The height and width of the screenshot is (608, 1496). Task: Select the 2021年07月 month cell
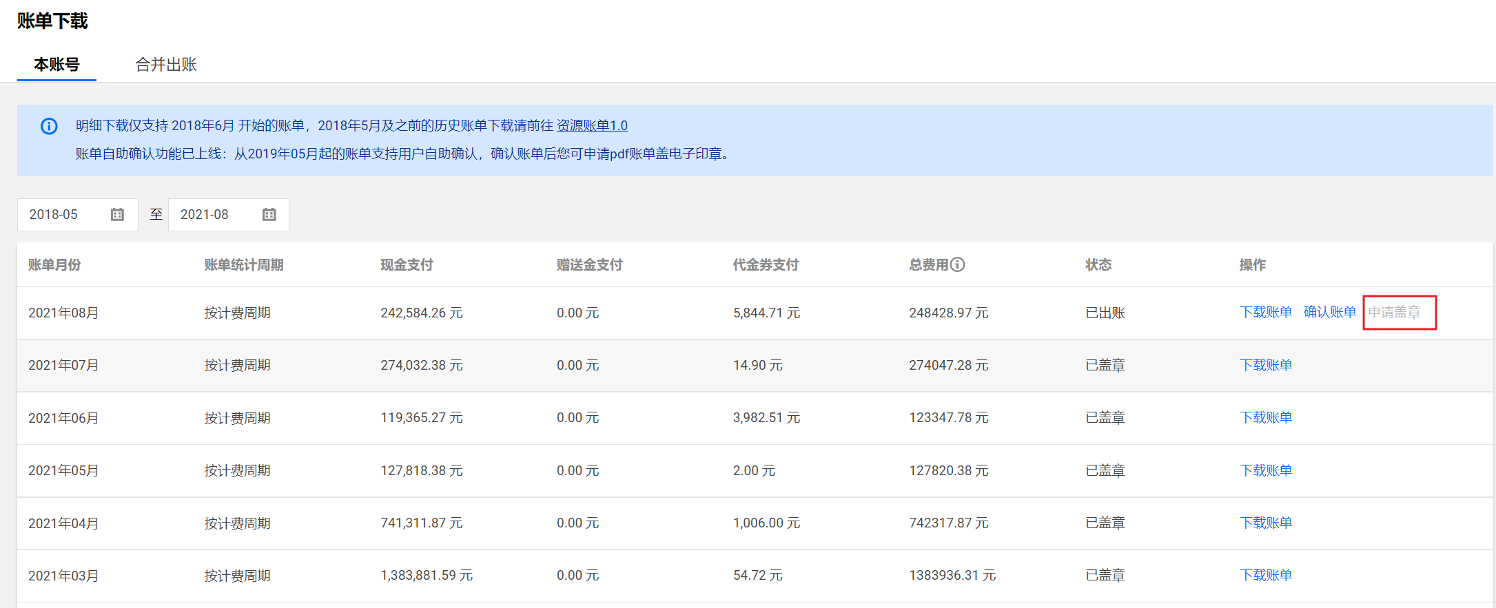pos(63,365)
